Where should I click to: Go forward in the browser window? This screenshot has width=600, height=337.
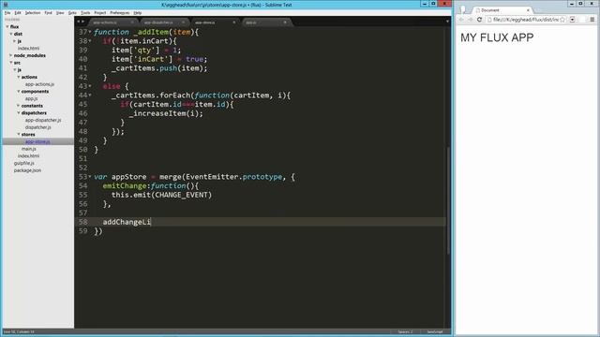coord(470,20)
